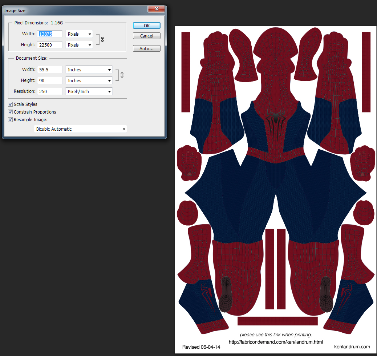Open the document Width Inches dropdown
377x356 pixels.
click(89, 70)
